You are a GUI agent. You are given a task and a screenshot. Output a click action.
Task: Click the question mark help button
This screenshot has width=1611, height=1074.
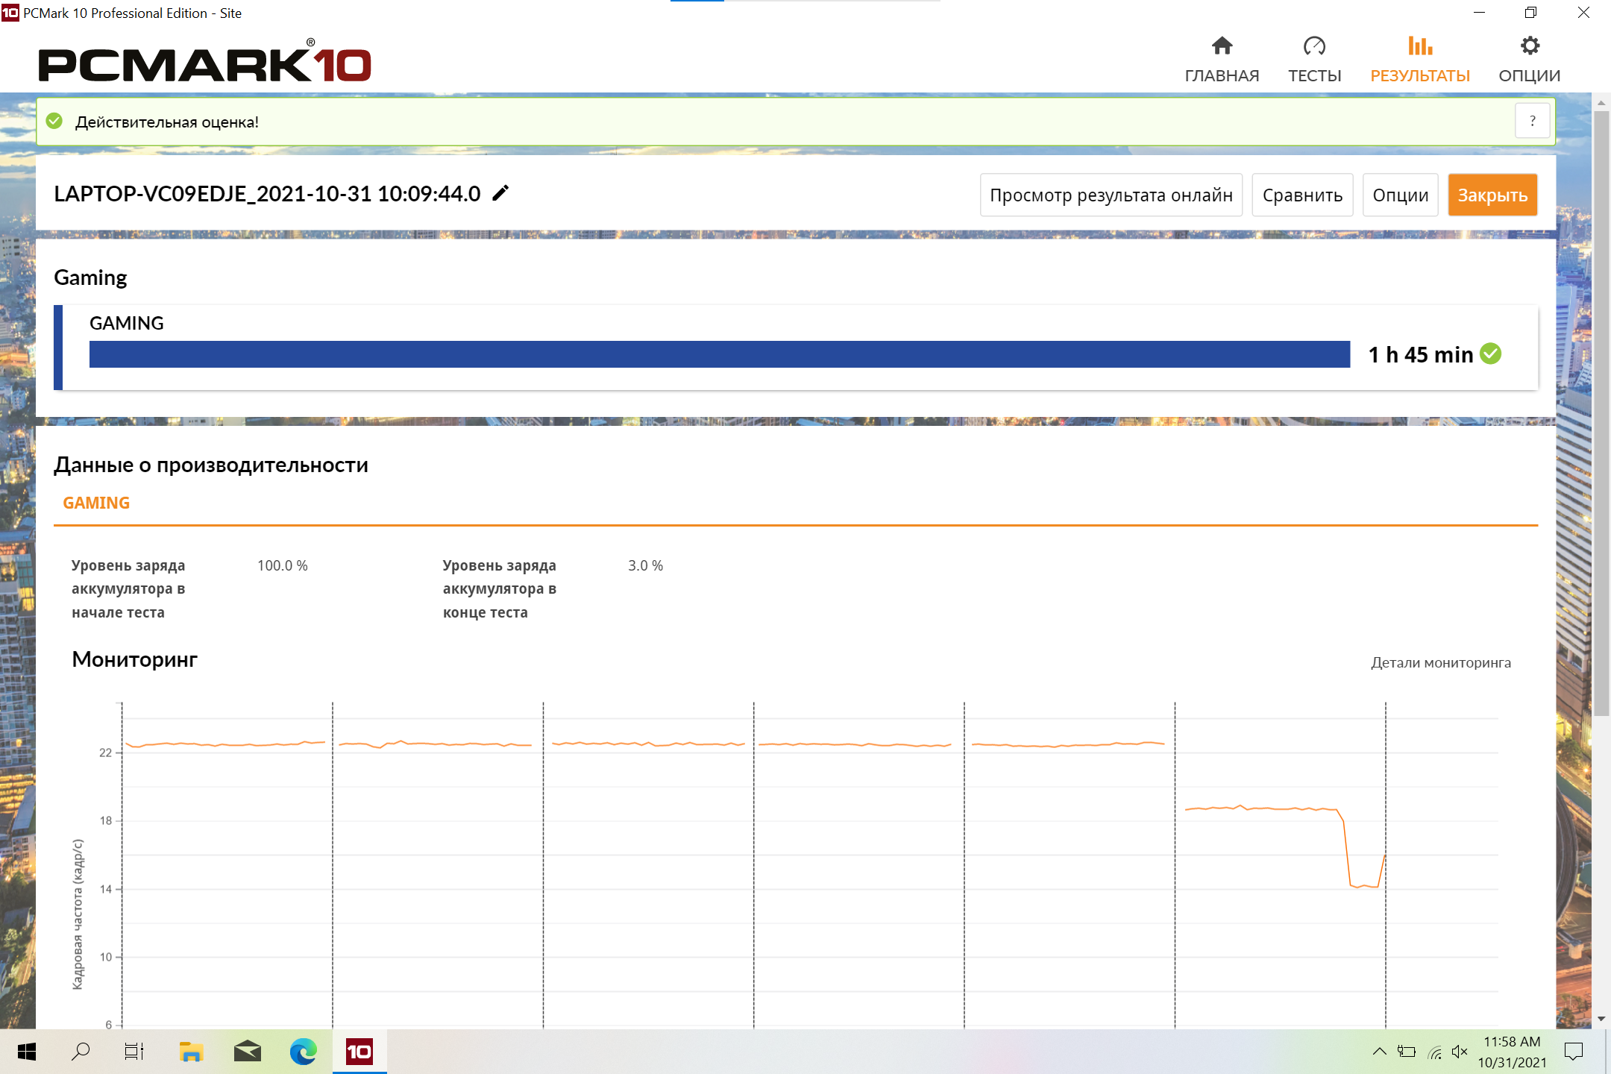click(x=1533, y=121)
